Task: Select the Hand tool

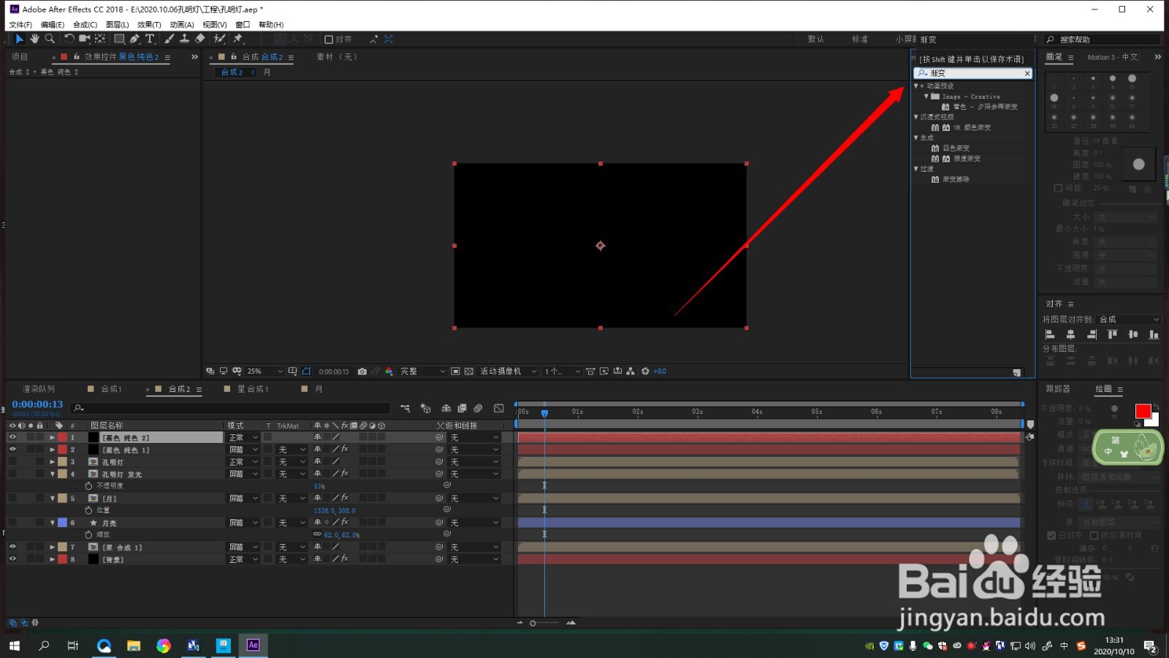Action: [x=34, y=39]
